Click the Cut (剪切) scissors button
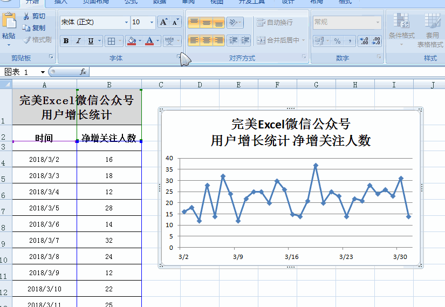Screen dimensions: 445x307 [35, 16]
